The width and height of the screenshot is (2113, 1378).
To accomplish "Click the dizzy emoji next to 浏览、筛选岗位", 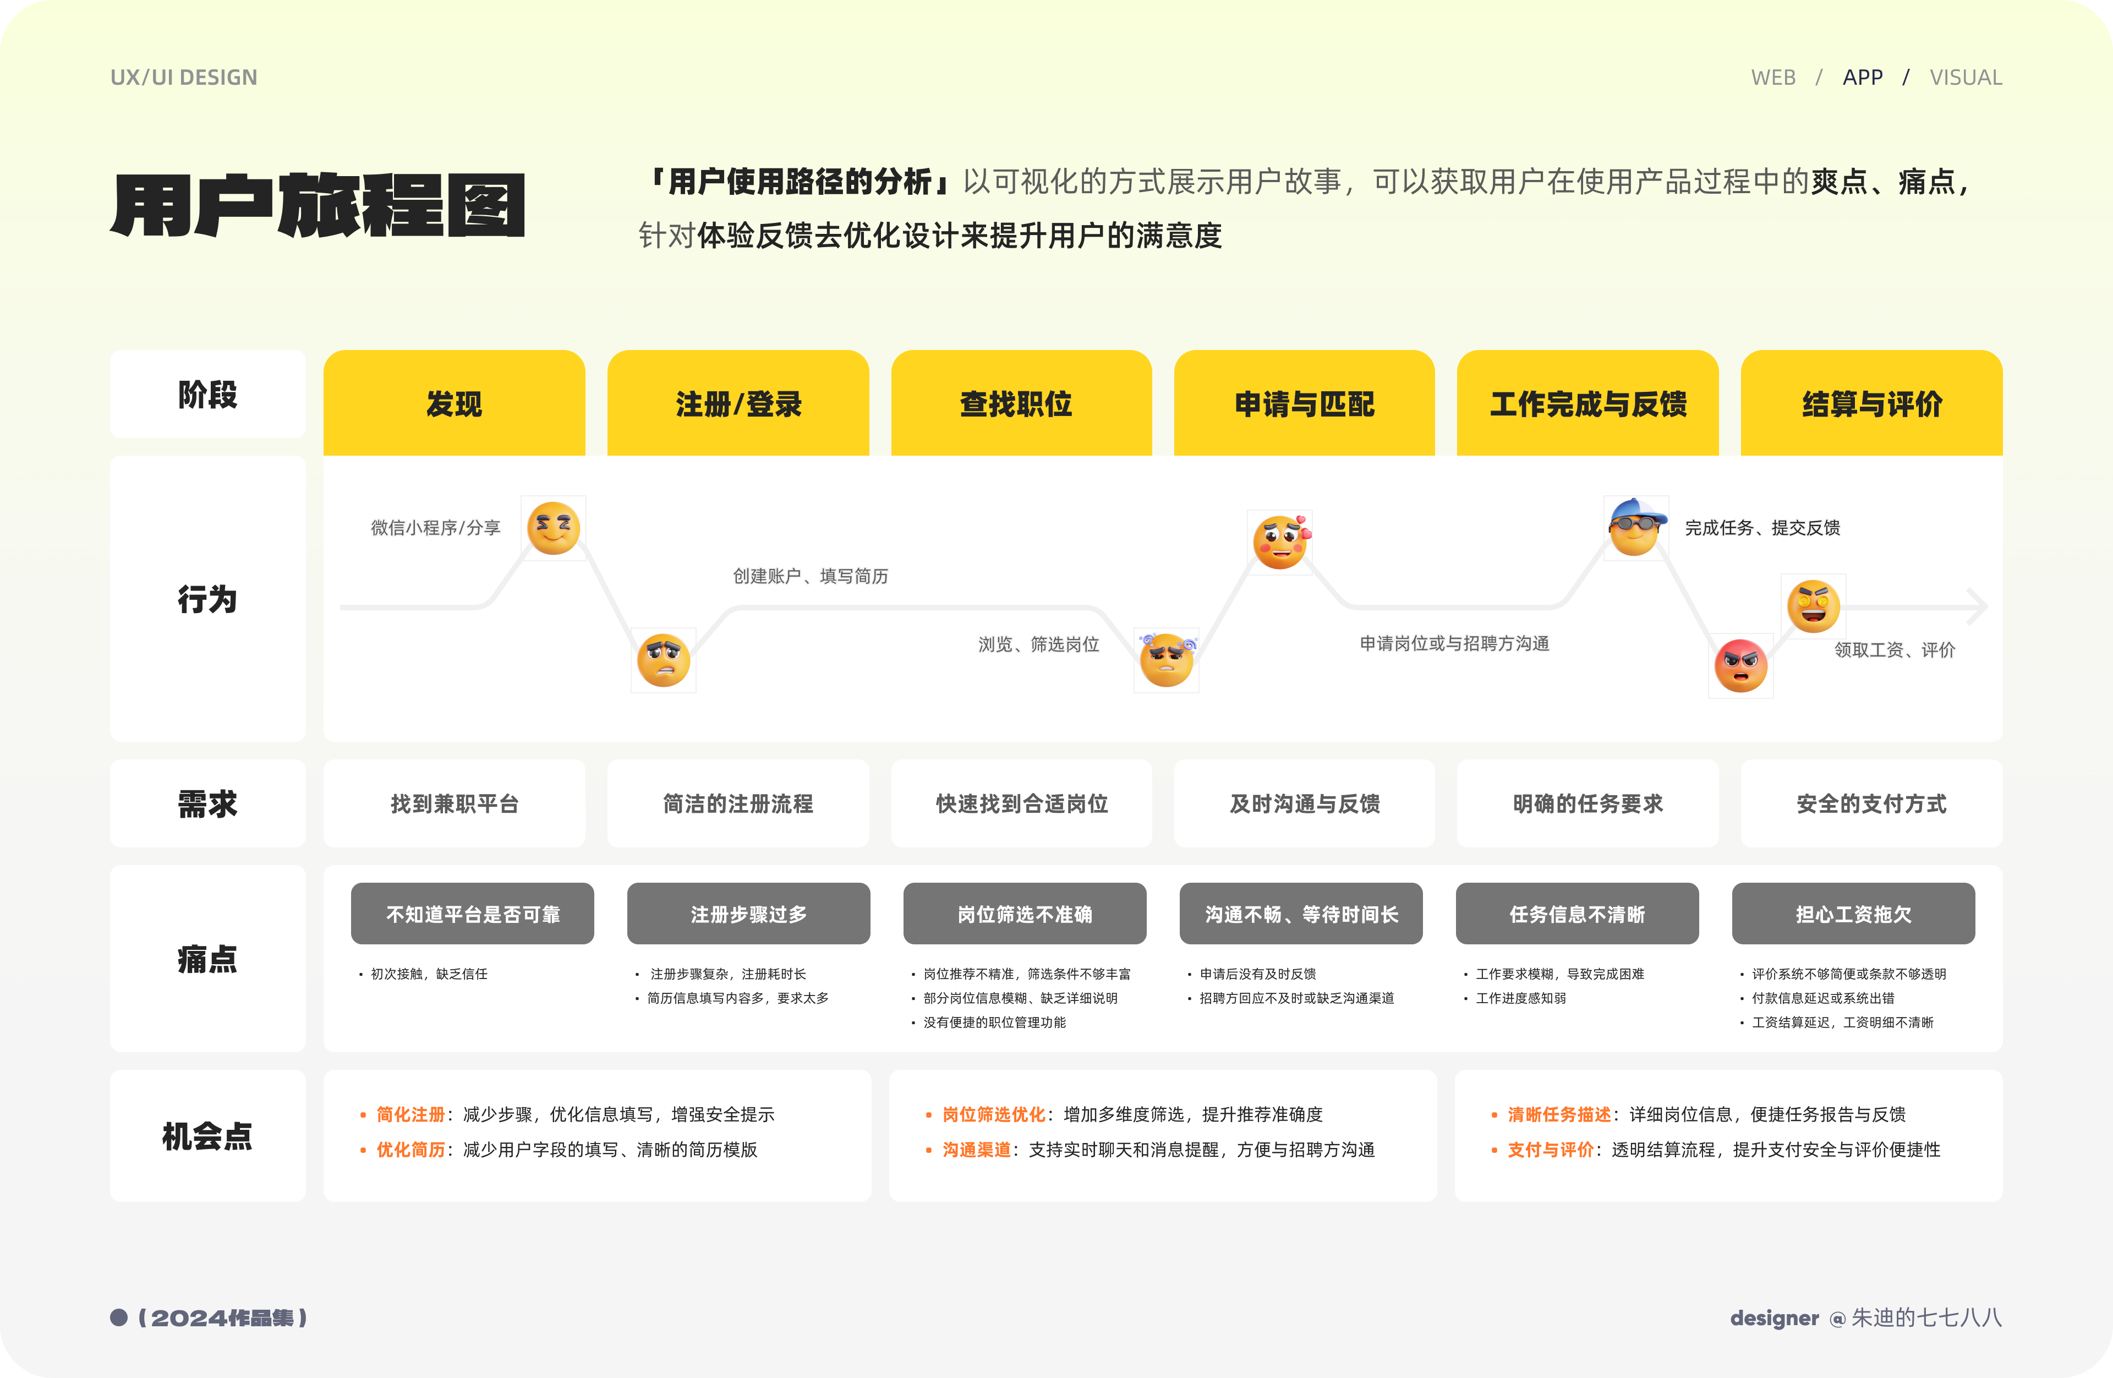I will coord(1167,660).
